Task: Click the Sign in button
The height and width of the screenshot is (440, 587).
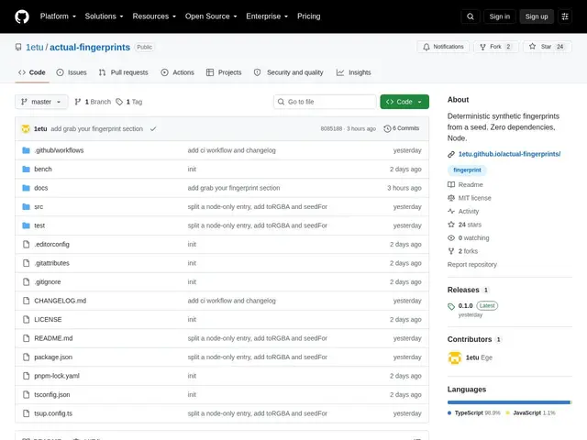Action: 499,16
